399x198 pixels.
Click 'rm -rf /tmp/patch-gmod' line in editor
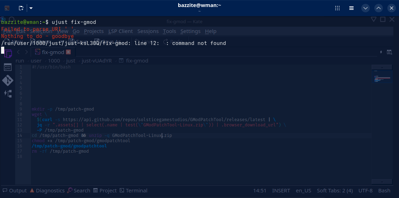(x=60, y=151)
